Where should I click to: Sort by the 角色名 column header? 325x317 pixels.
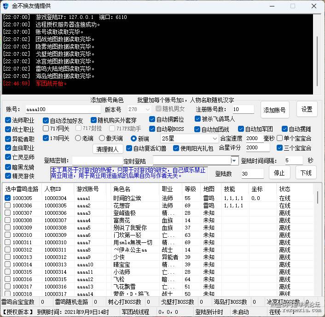tap(135, 189)
